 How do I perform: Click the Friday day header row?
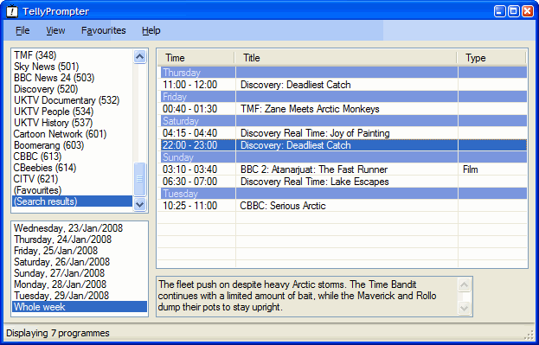click(x=343, y=97)
